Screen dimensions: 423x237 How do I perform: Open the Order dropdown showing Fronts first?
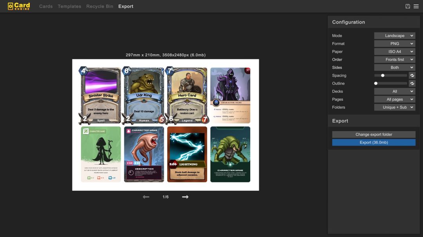tap(395, 59)
